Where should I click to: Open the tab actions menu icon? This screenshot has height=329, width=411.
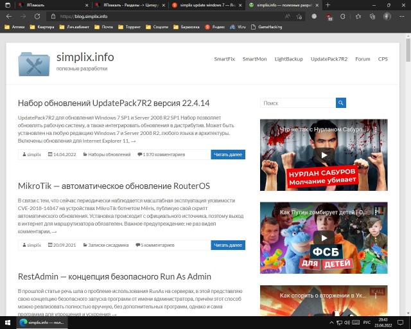[8, 5]
